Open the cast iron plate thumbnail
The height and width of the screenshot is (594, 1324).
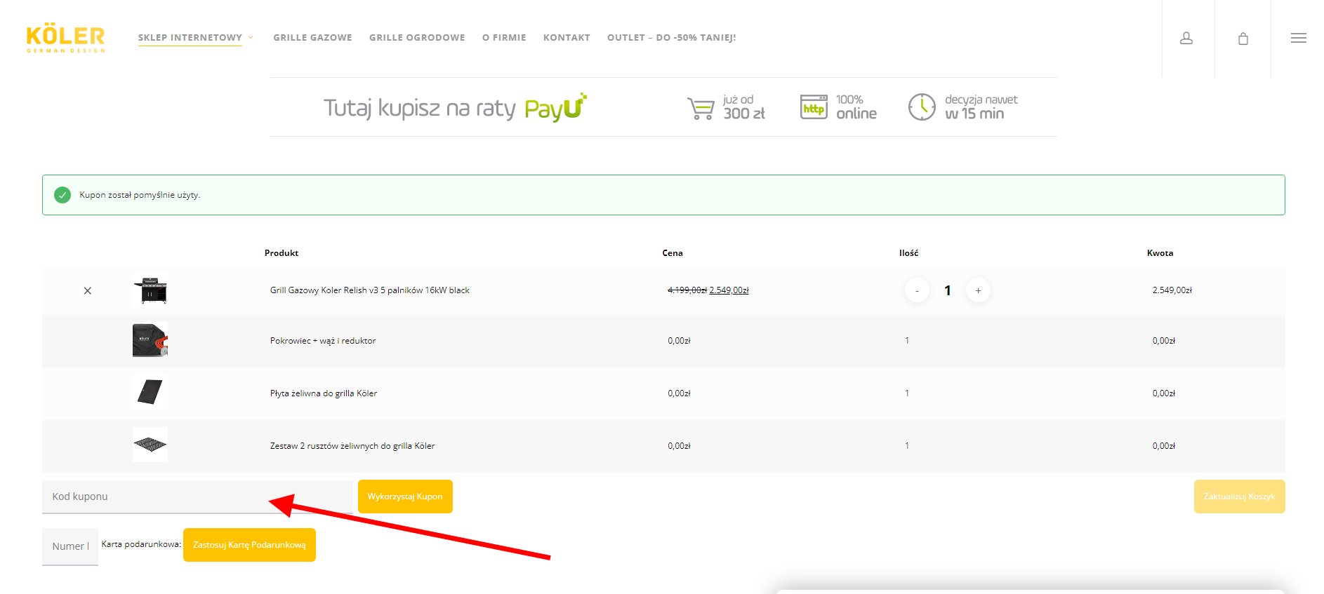(x=150, y=391)
